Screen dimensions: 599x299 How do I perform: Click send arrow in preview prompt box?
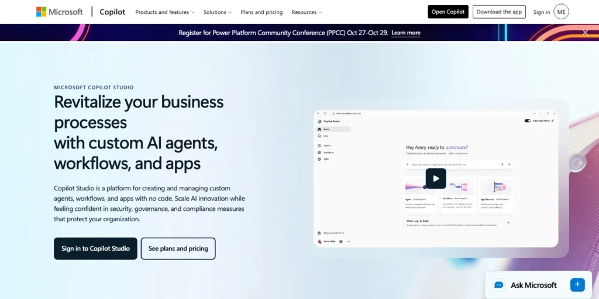coord(509,164)
